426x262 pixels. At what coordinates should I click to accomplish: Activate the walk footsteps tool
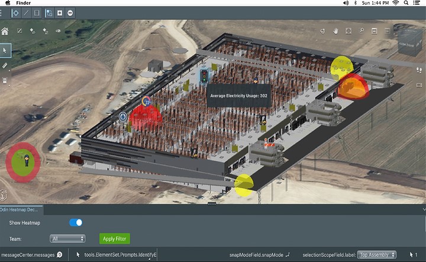click(419, 68)
